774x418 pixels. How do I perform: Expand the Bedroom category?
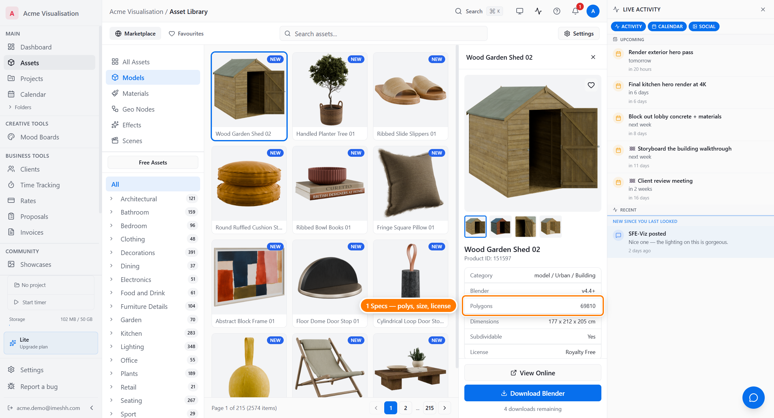(111, 225)
